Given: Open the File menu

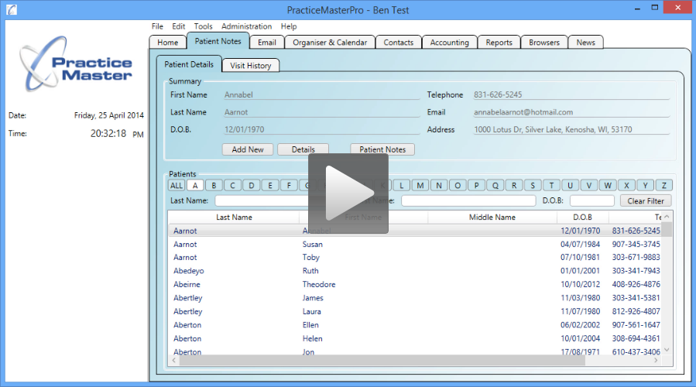Looking at the screenshot, I should [157, 26].
